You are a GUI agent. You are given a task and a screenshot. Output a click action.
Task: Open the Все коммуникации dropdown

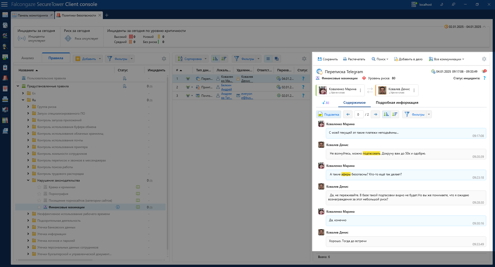tap(447, 59)
